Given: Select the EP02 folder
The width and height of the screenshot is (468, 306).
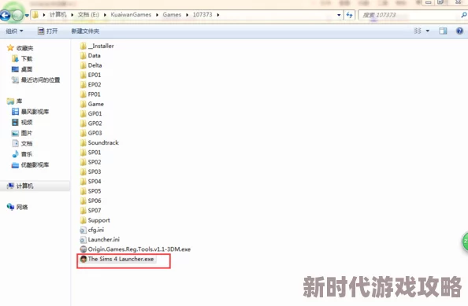Looking at the screenshot, I should (91, 85).
